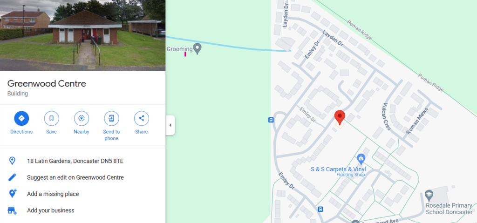The width and height of the screenshot is (477, 223).
Task: Click the Send to phone icon
Action: (x=111, y=118)
